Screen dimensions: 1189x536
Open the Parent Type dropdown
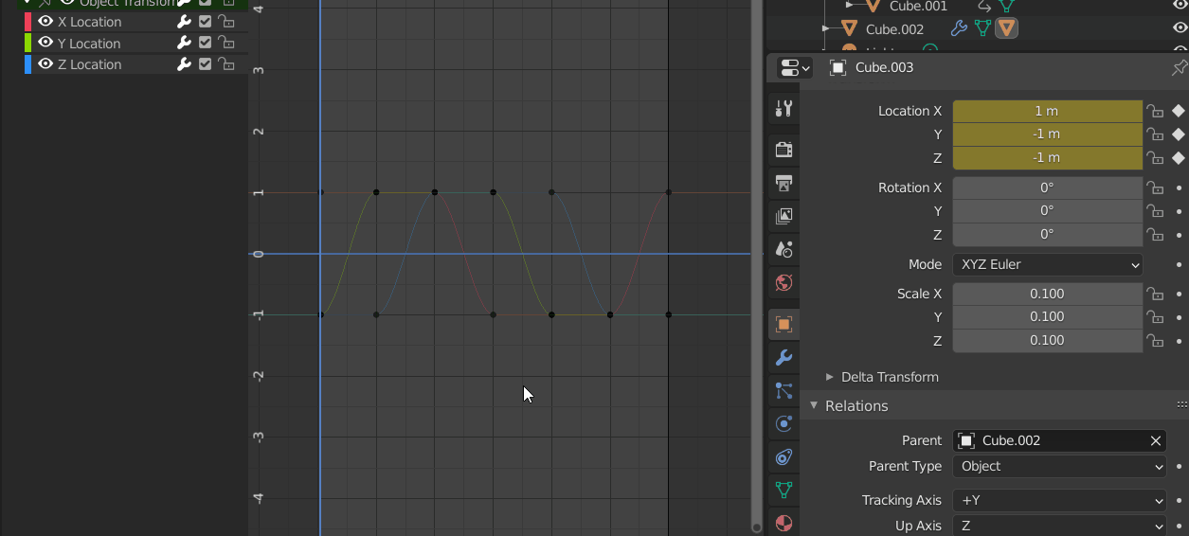click(1059, 466)
